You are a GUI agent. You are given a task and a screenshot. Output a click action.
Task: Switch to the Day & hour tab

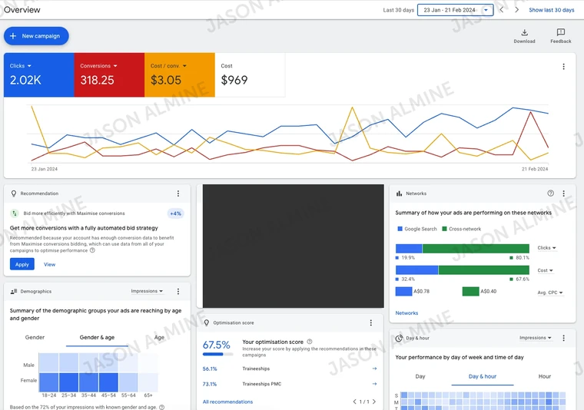[483, 376]
